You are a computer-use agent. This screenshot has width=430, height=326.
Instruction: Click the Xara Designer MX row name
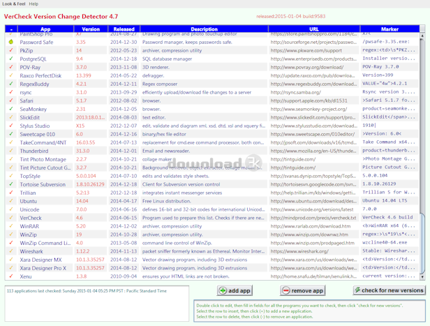[x=40, y=260]
